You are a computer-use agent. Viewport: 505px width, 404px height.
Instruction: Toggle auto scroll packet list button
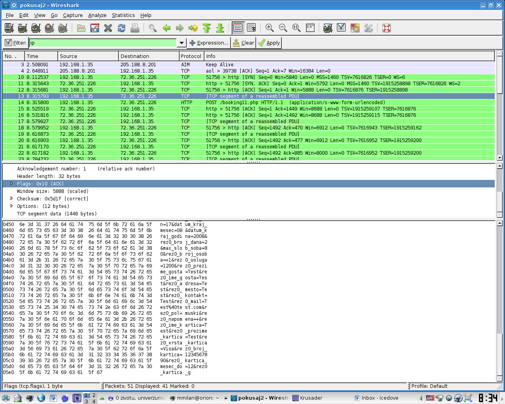(x=251, y=28)
